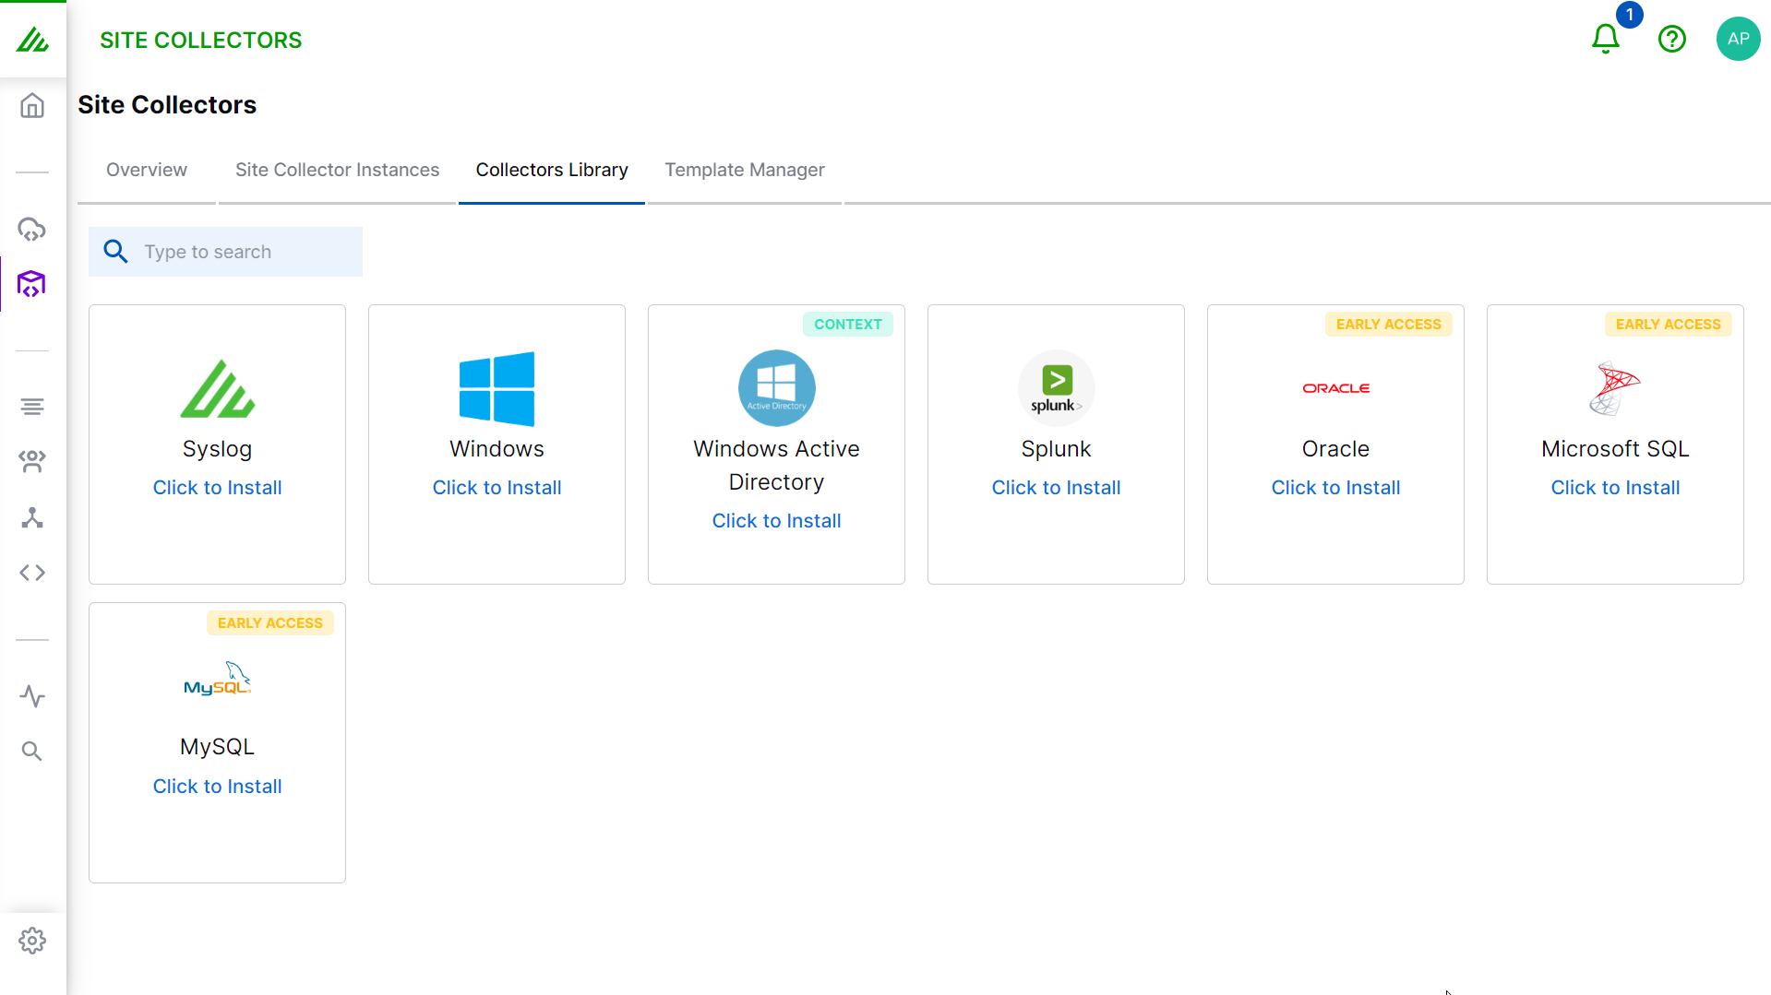
Task: Click to Install the Windows collector
Action: click(497, 488)
